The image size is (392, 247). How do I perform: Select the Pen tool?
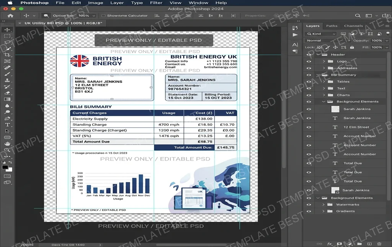point(7,119)
